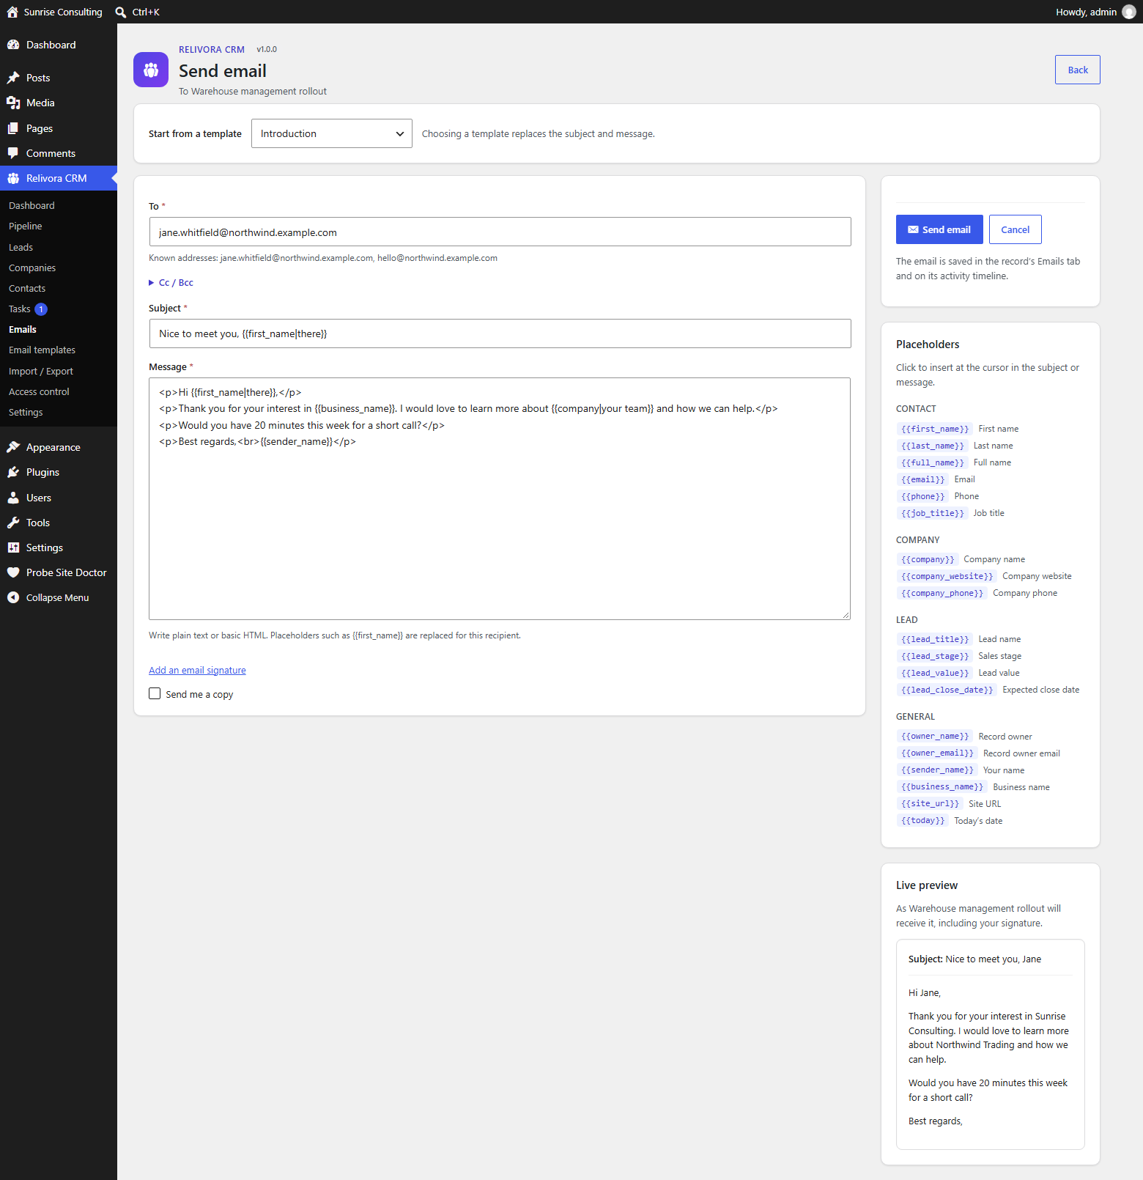Click the Comments bubble icon

(x=13, y=153)
